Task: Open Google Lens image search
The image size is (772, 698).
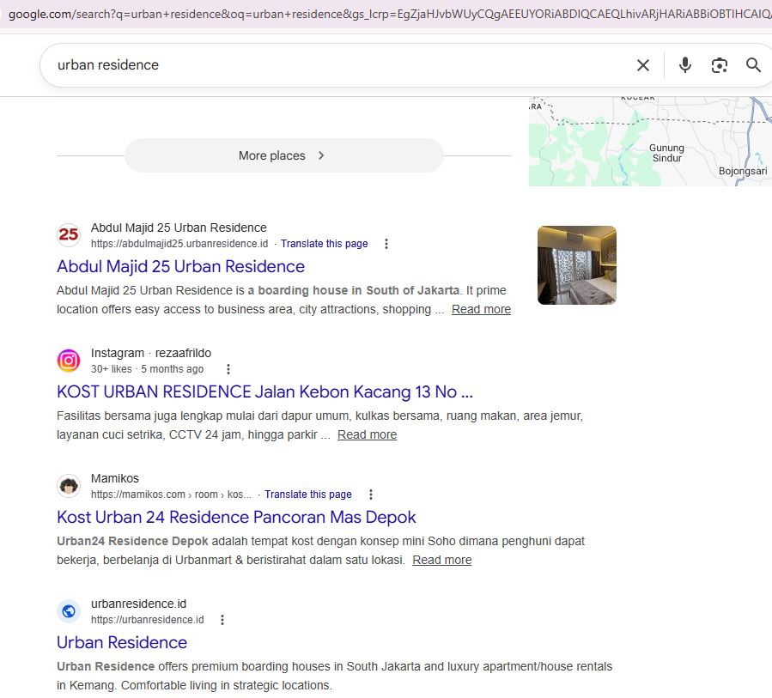Action: click(720, 64)
